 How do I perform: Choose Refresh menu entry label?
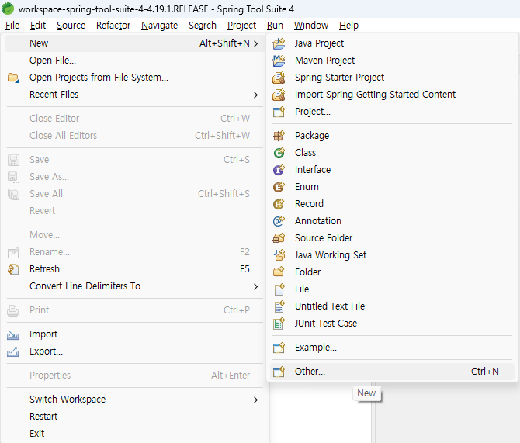point(44,269)
